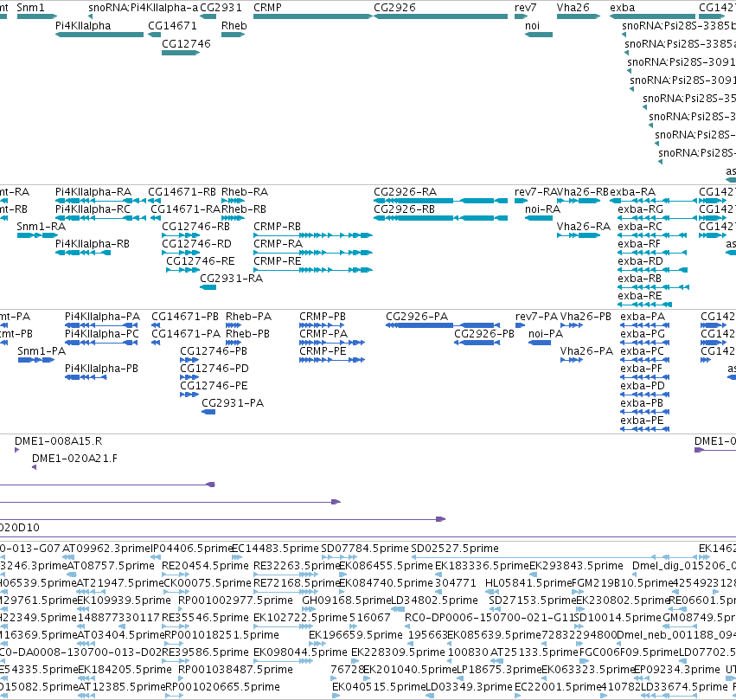Click EST AT25133.5prime

[534, 652]
